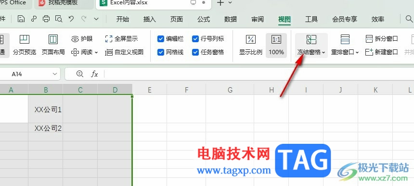Open the 工具 tab

311,19
